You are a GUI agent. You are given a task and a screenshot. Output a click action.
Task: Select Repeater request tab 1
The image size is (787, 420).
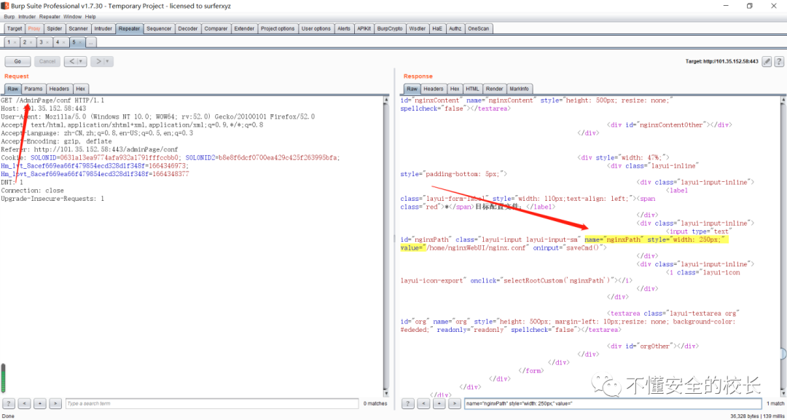point(9,43)
